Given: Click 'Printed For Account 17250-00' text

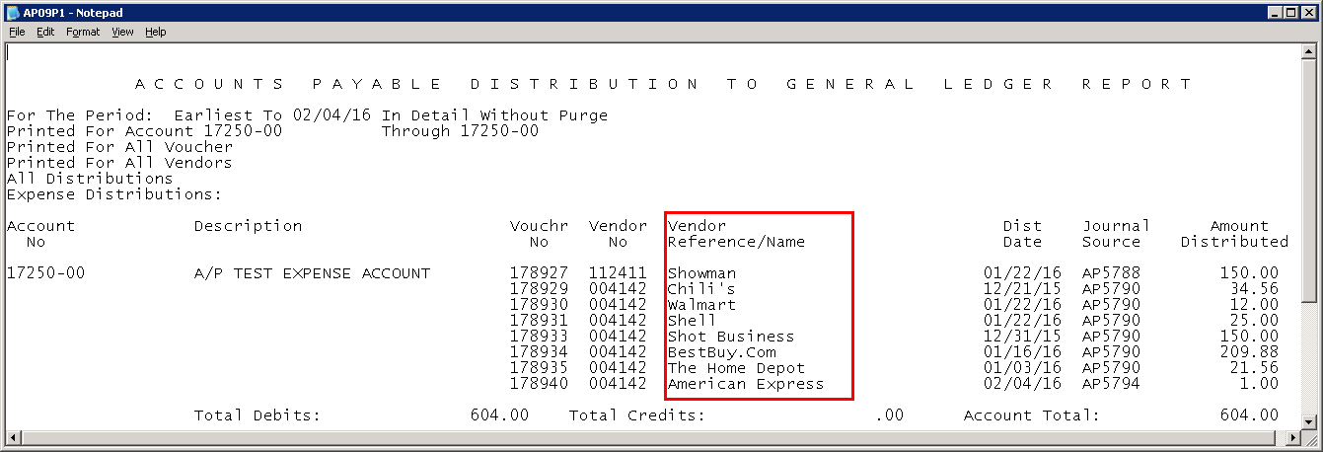Looking at the screenshot, I should pyautogui.click(x=144, y=131).
